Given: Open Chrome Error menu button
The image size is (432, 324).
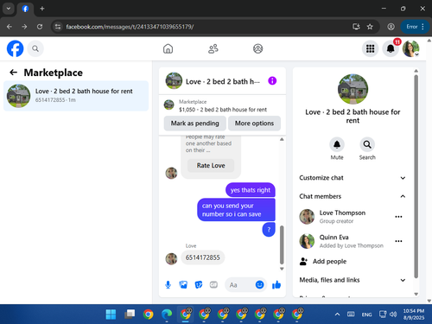Looking at the screenshot, I should 415,27.
